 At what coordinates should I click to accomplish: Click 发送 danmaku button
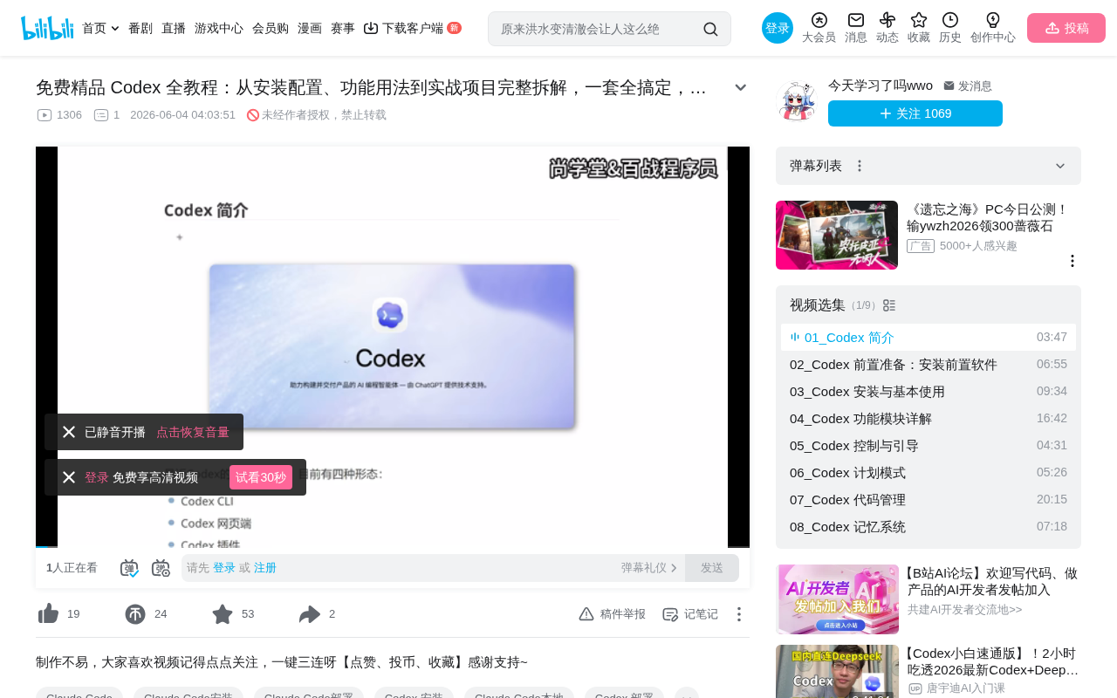712,568
